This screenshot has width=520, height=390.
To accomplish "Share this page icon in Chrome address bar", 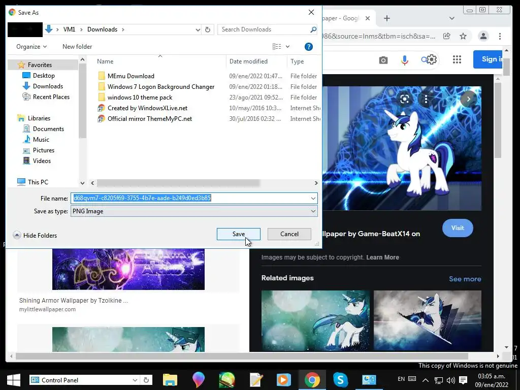I will 447,36.
